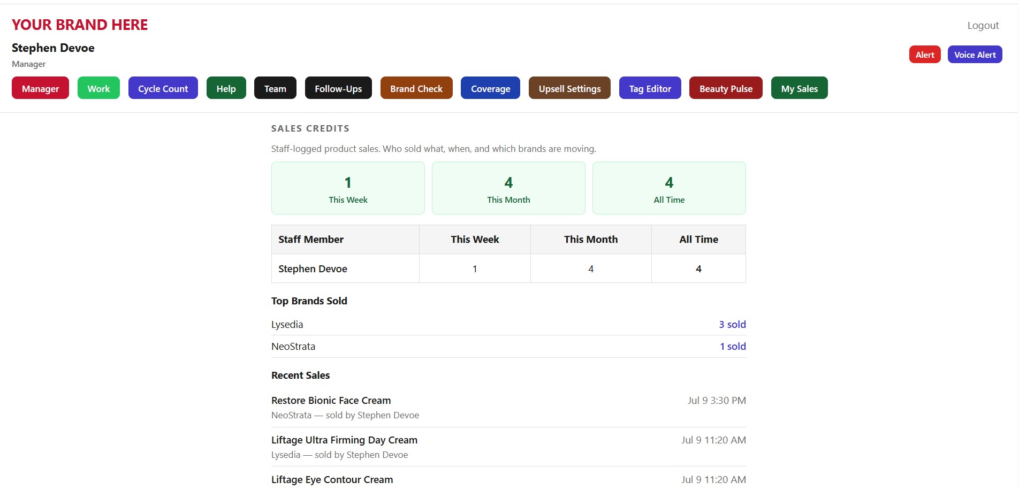The image size is (1019, 490).
Task: Trigger a Voice Alert
Action: (975, 55)
